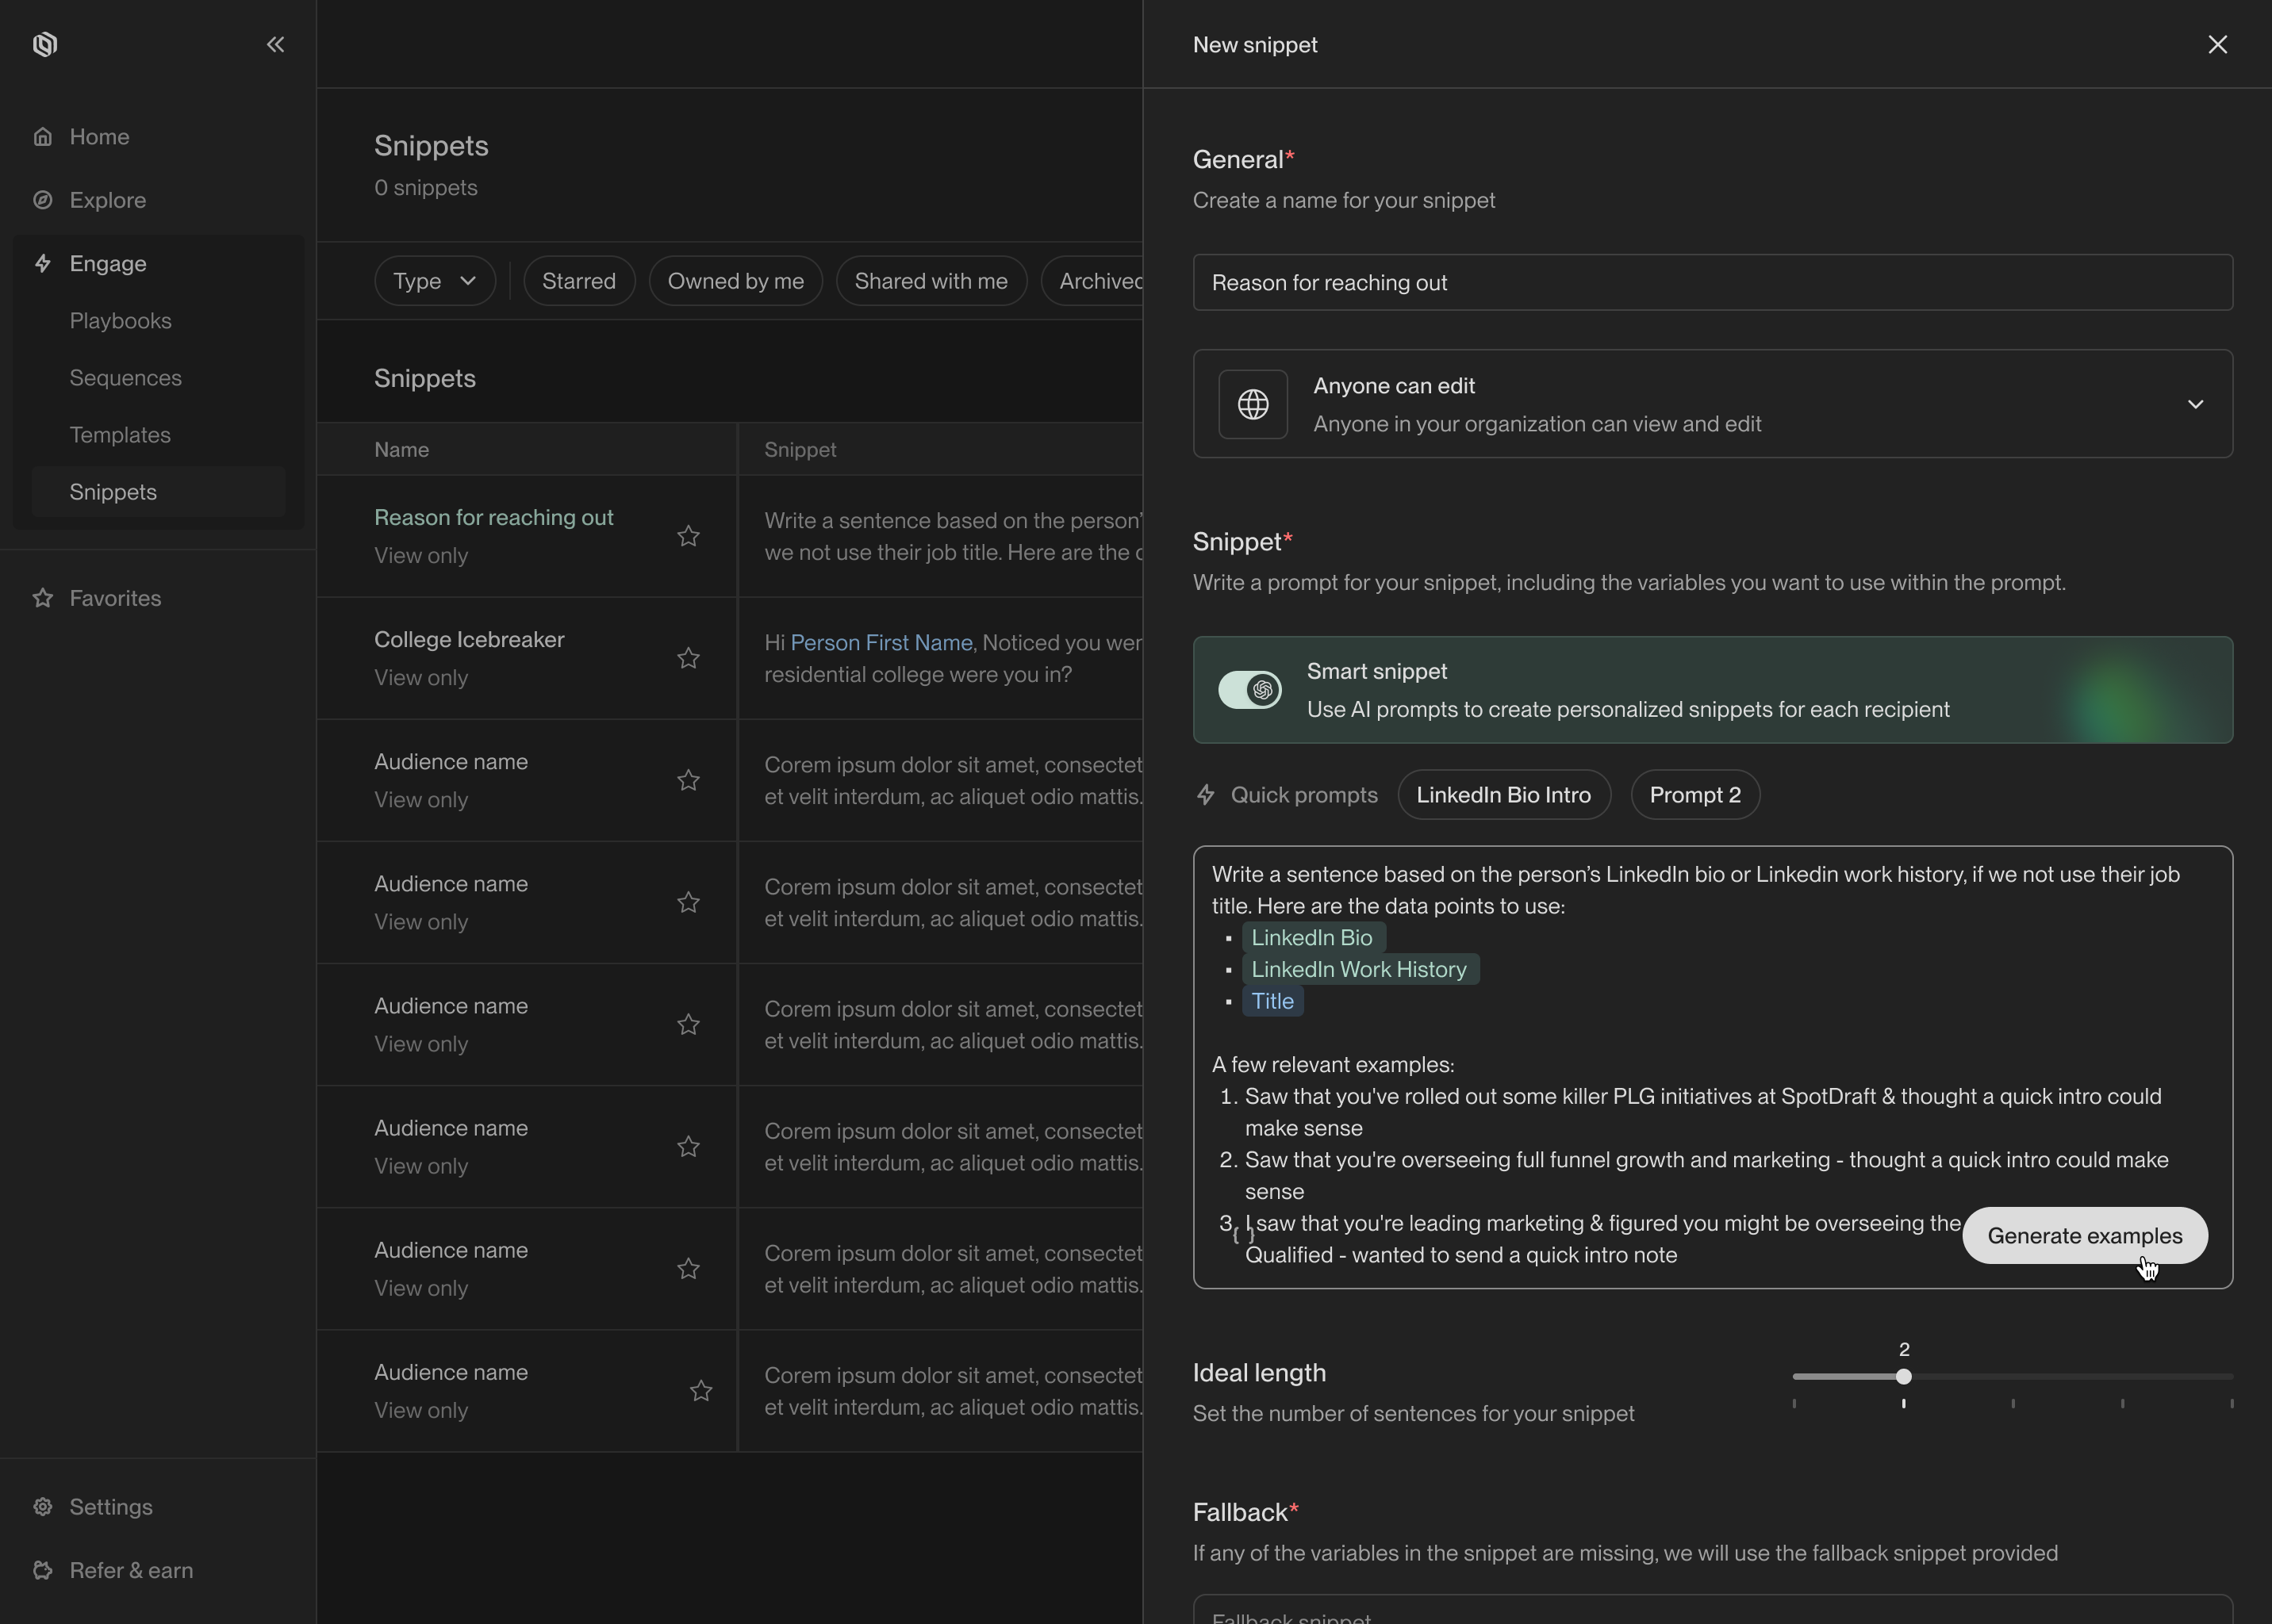Star the Reason for reaching out row
The image size is (2272, 1624).
(x=689, y=536)
